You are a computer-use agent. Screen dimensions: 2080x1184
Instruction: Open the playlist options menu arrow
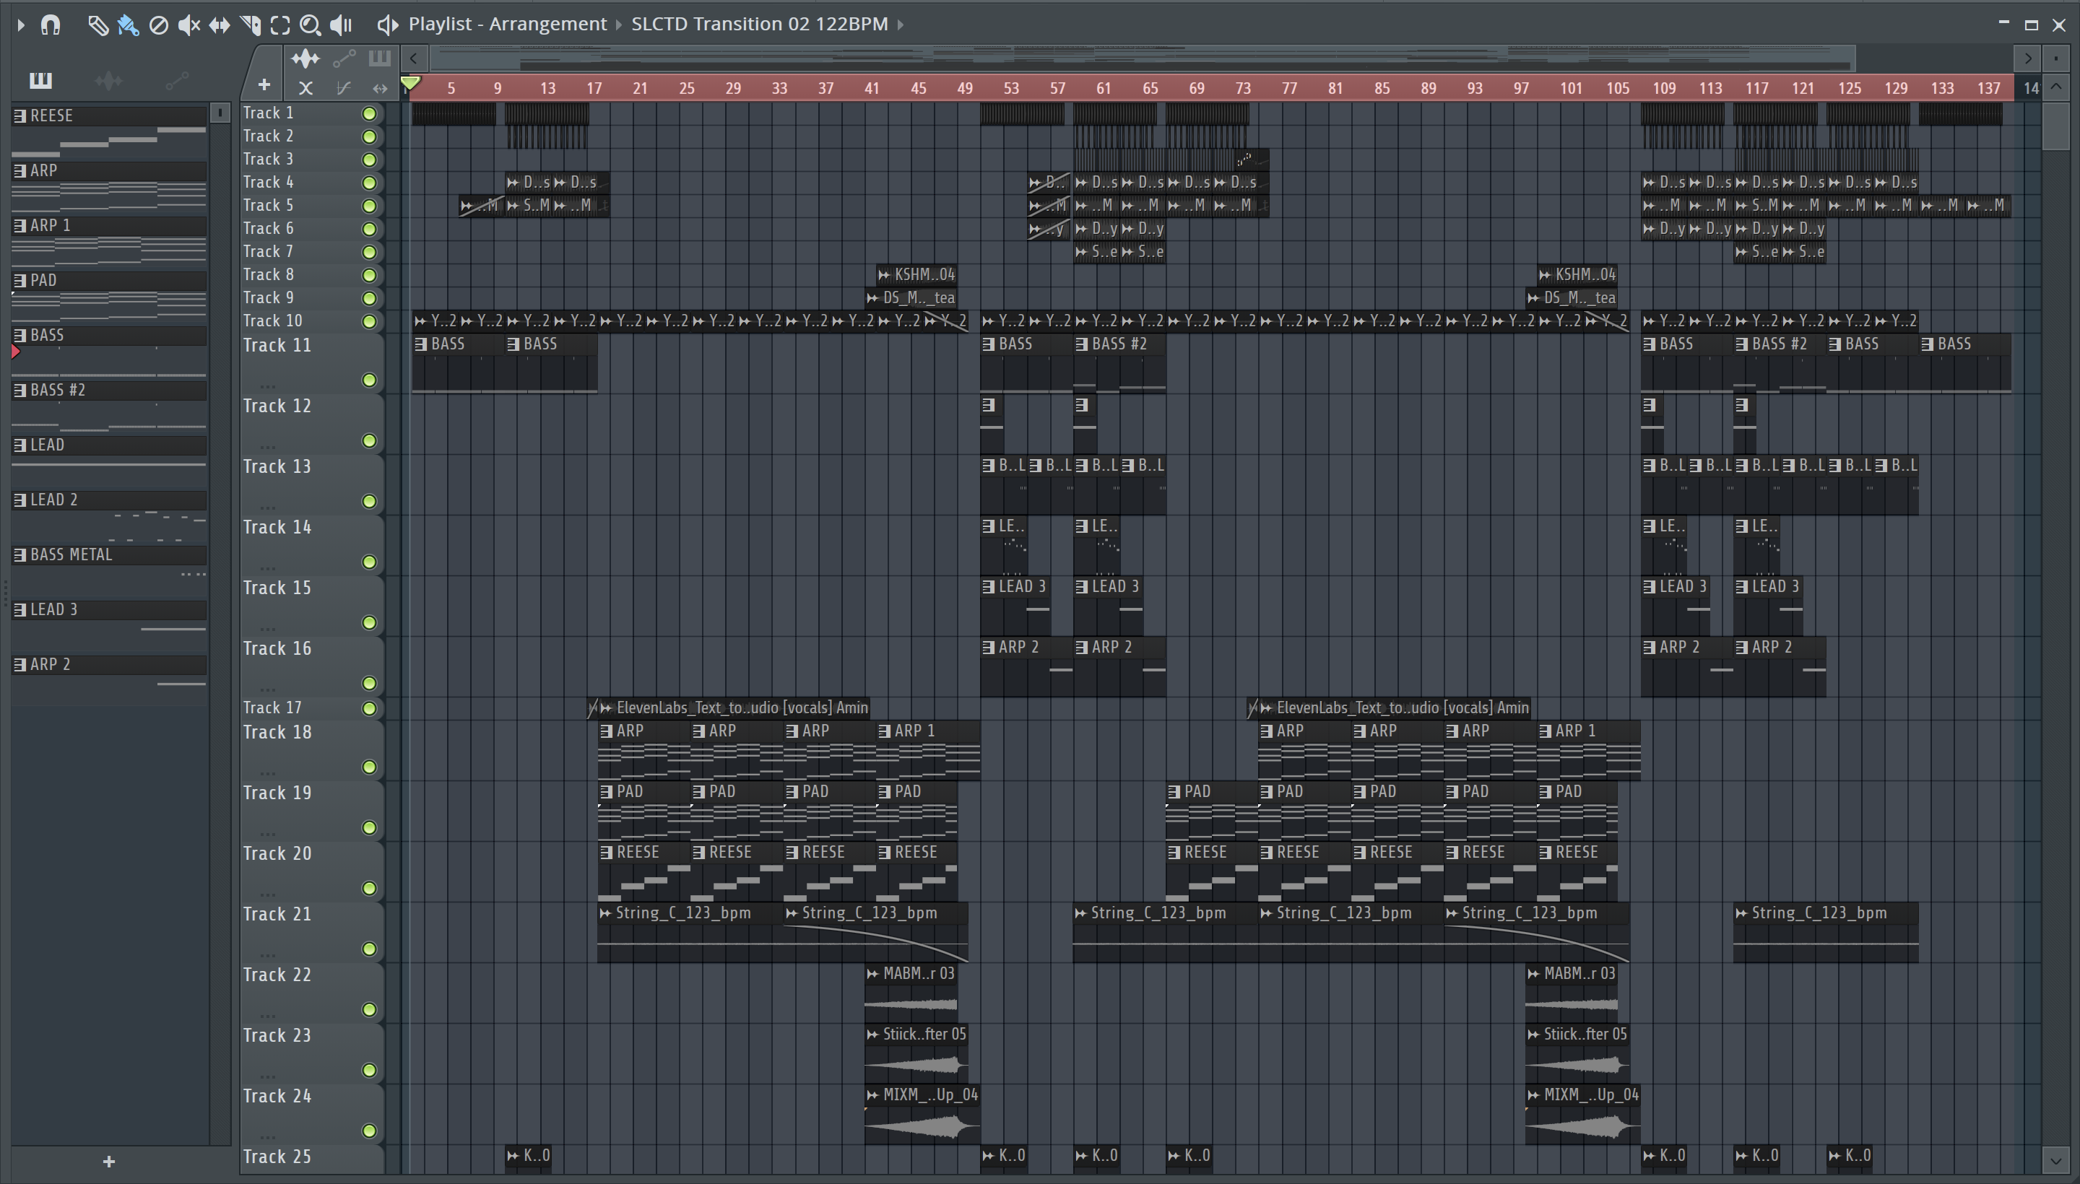(20, 25)
